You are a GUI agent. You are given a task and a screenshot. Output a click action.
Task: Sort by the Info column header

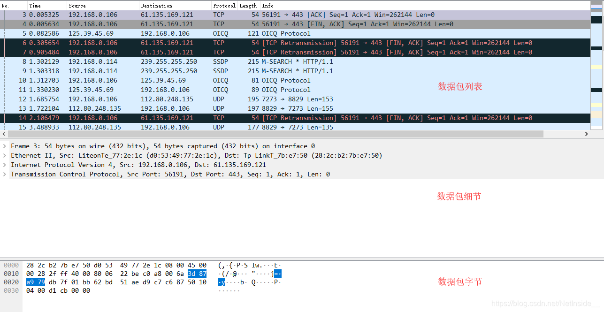(425, 6)
